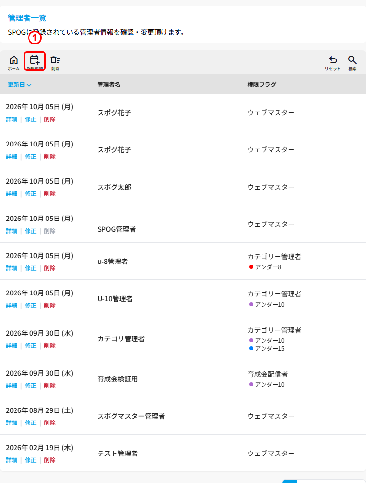The image size is (366, 483).
Task: Click the name スポグ太郎
Action: (x=114, y=187)
